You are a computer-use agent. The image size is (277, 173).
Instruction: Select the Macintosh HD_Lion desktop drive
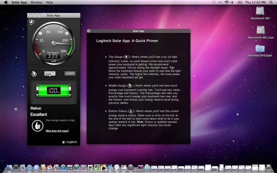click(261, 32)
